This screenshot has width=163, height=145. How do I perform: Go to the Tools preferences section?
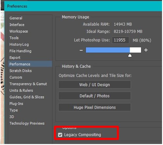14,38
